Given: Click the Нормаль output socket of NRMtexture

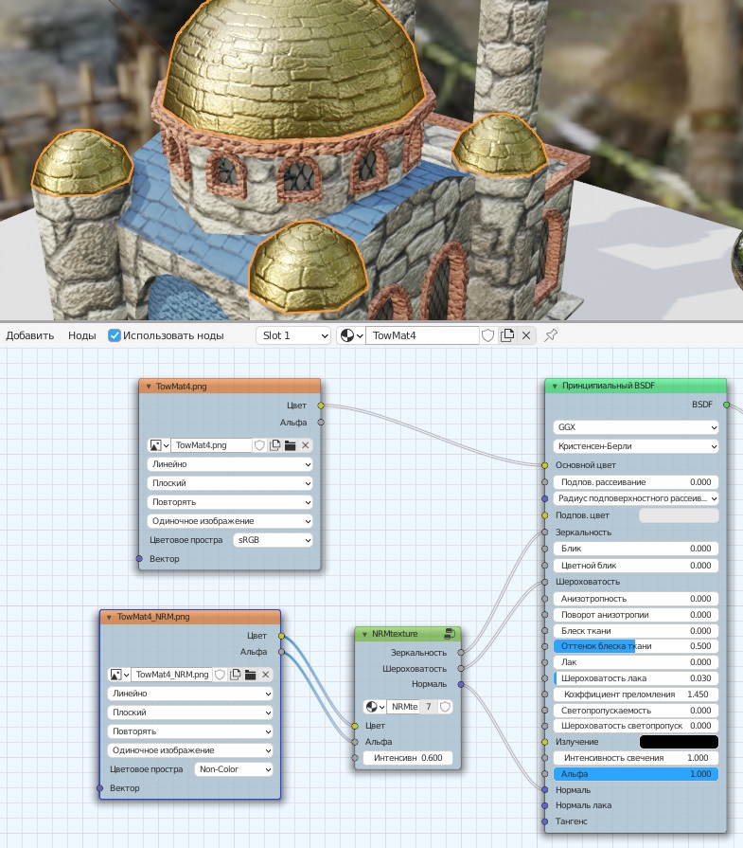Looking at the screenshot, I should coord(461,684).
